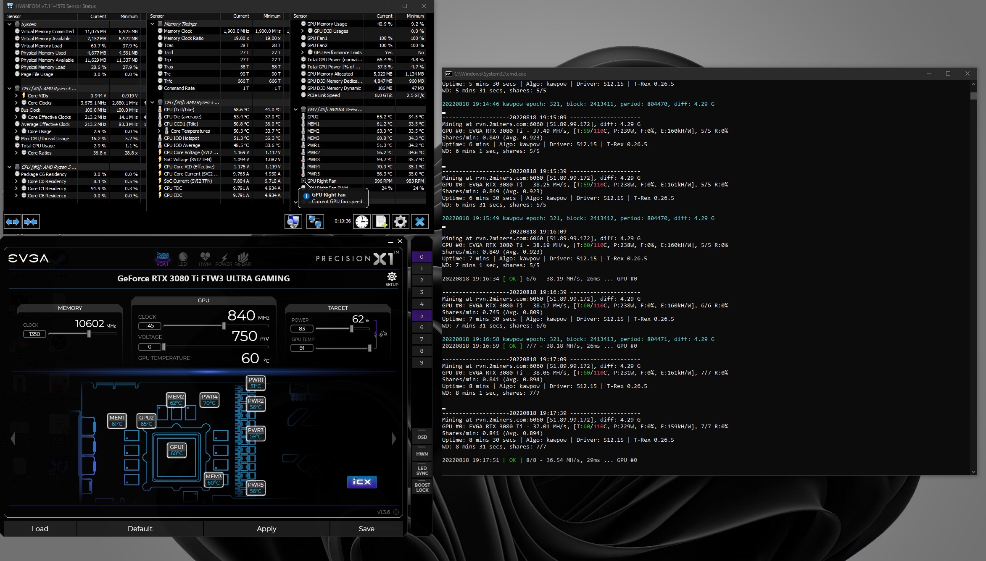Click the GPU TEMP value field showing 91

tap(302, 348)
